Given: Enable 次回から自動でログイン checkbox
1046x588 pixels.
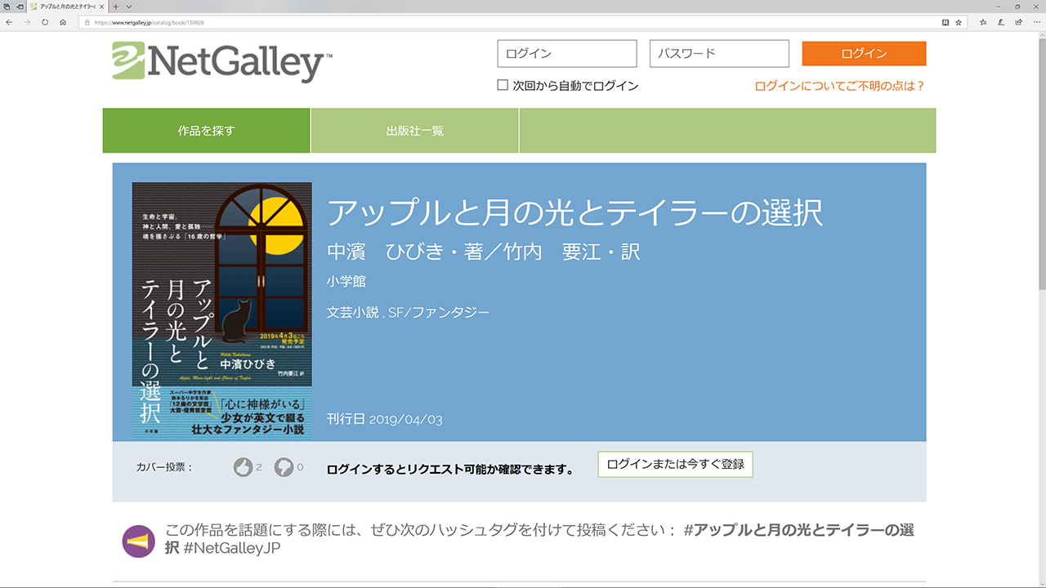Looking at the screenshot, I should (x=503, y=85).
